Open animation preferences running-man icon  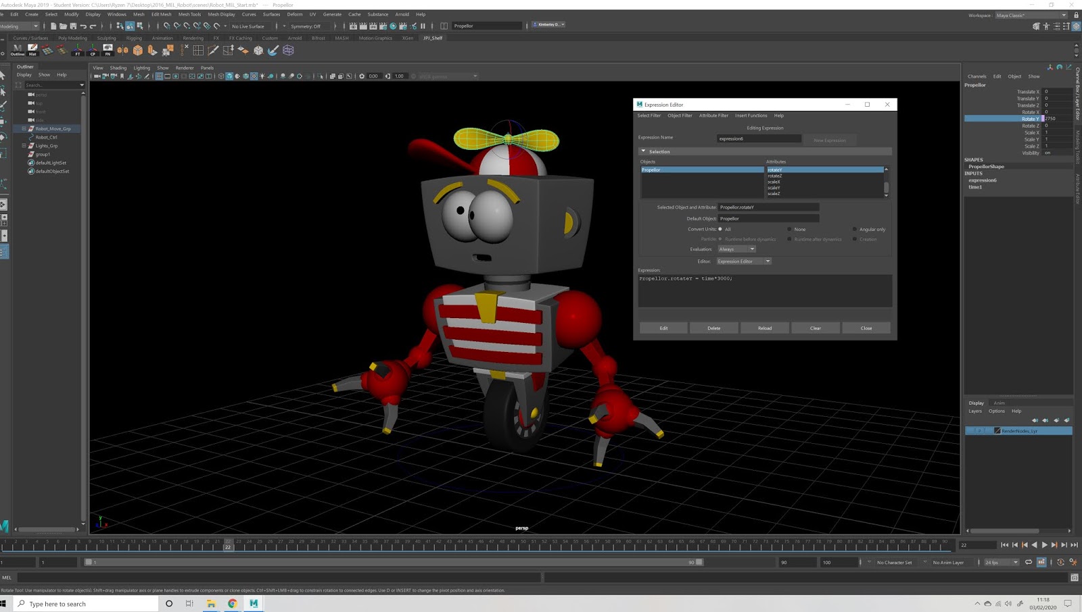[x=1073, y=562]
